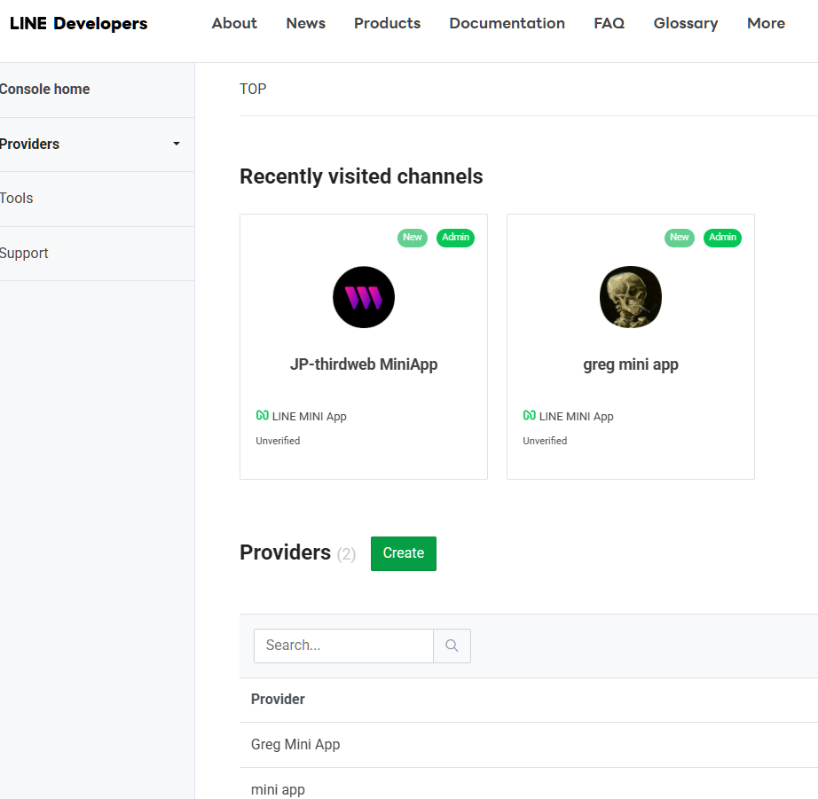Click the Recently visited channels heading
The image size is (818, 799).
[x=361, y=176]
